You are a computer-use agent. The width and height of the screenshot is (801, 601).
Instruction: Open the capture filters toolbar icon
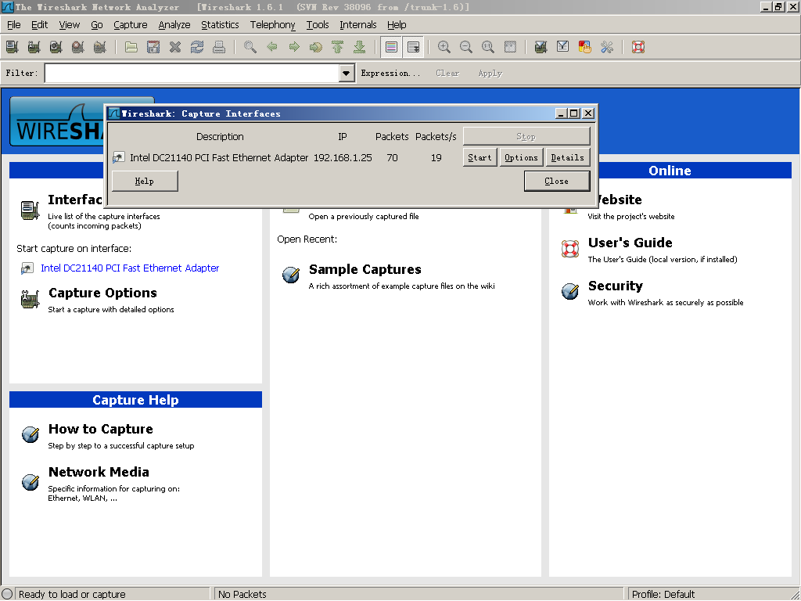pyautogui.click(x=541, y=47)
